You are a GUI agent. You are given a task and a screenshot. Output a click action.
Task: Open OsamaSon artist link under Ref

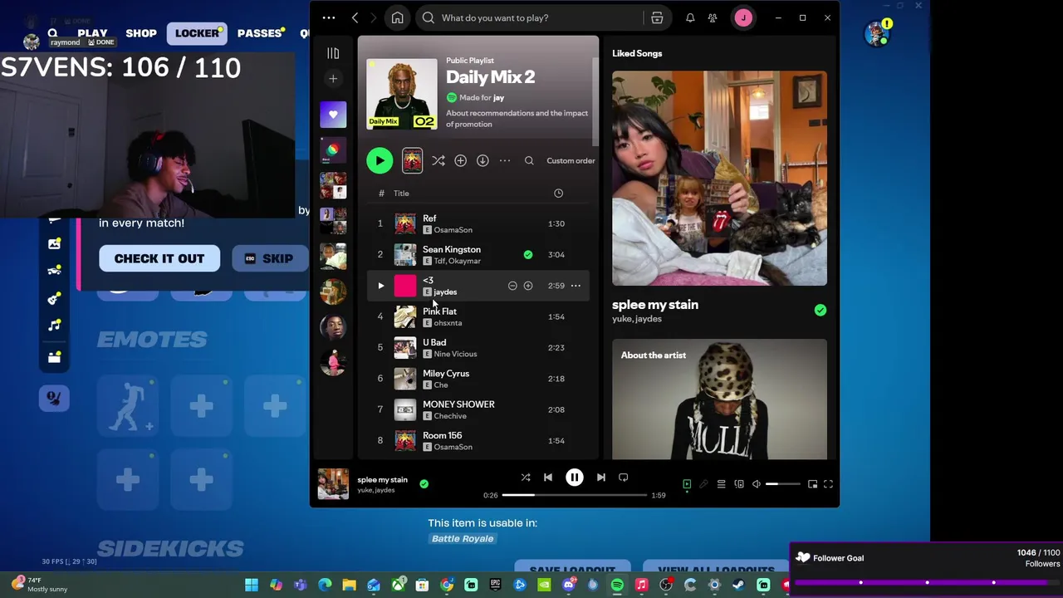tap(453, 230)
